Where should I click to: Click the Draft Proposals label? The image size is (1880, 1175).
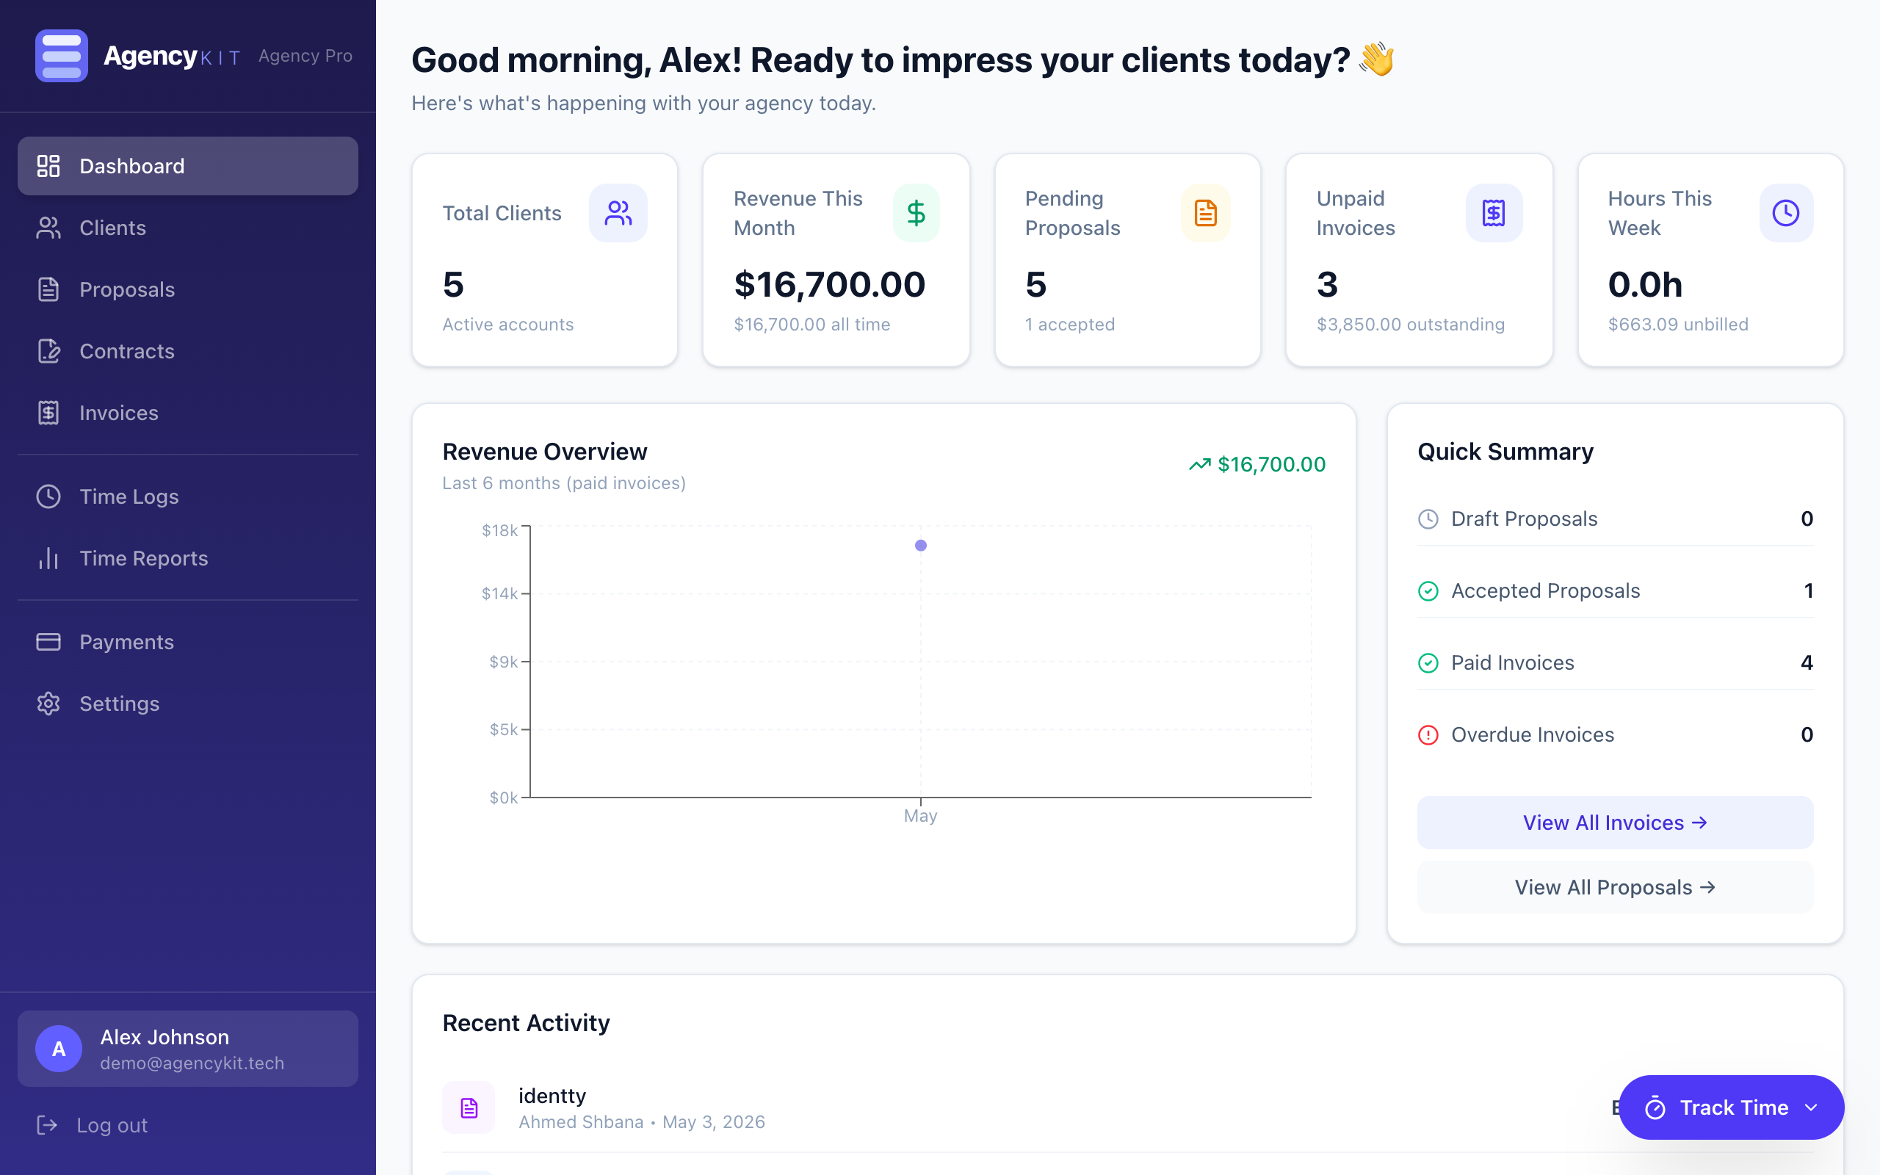click(x=1525, y=519)
